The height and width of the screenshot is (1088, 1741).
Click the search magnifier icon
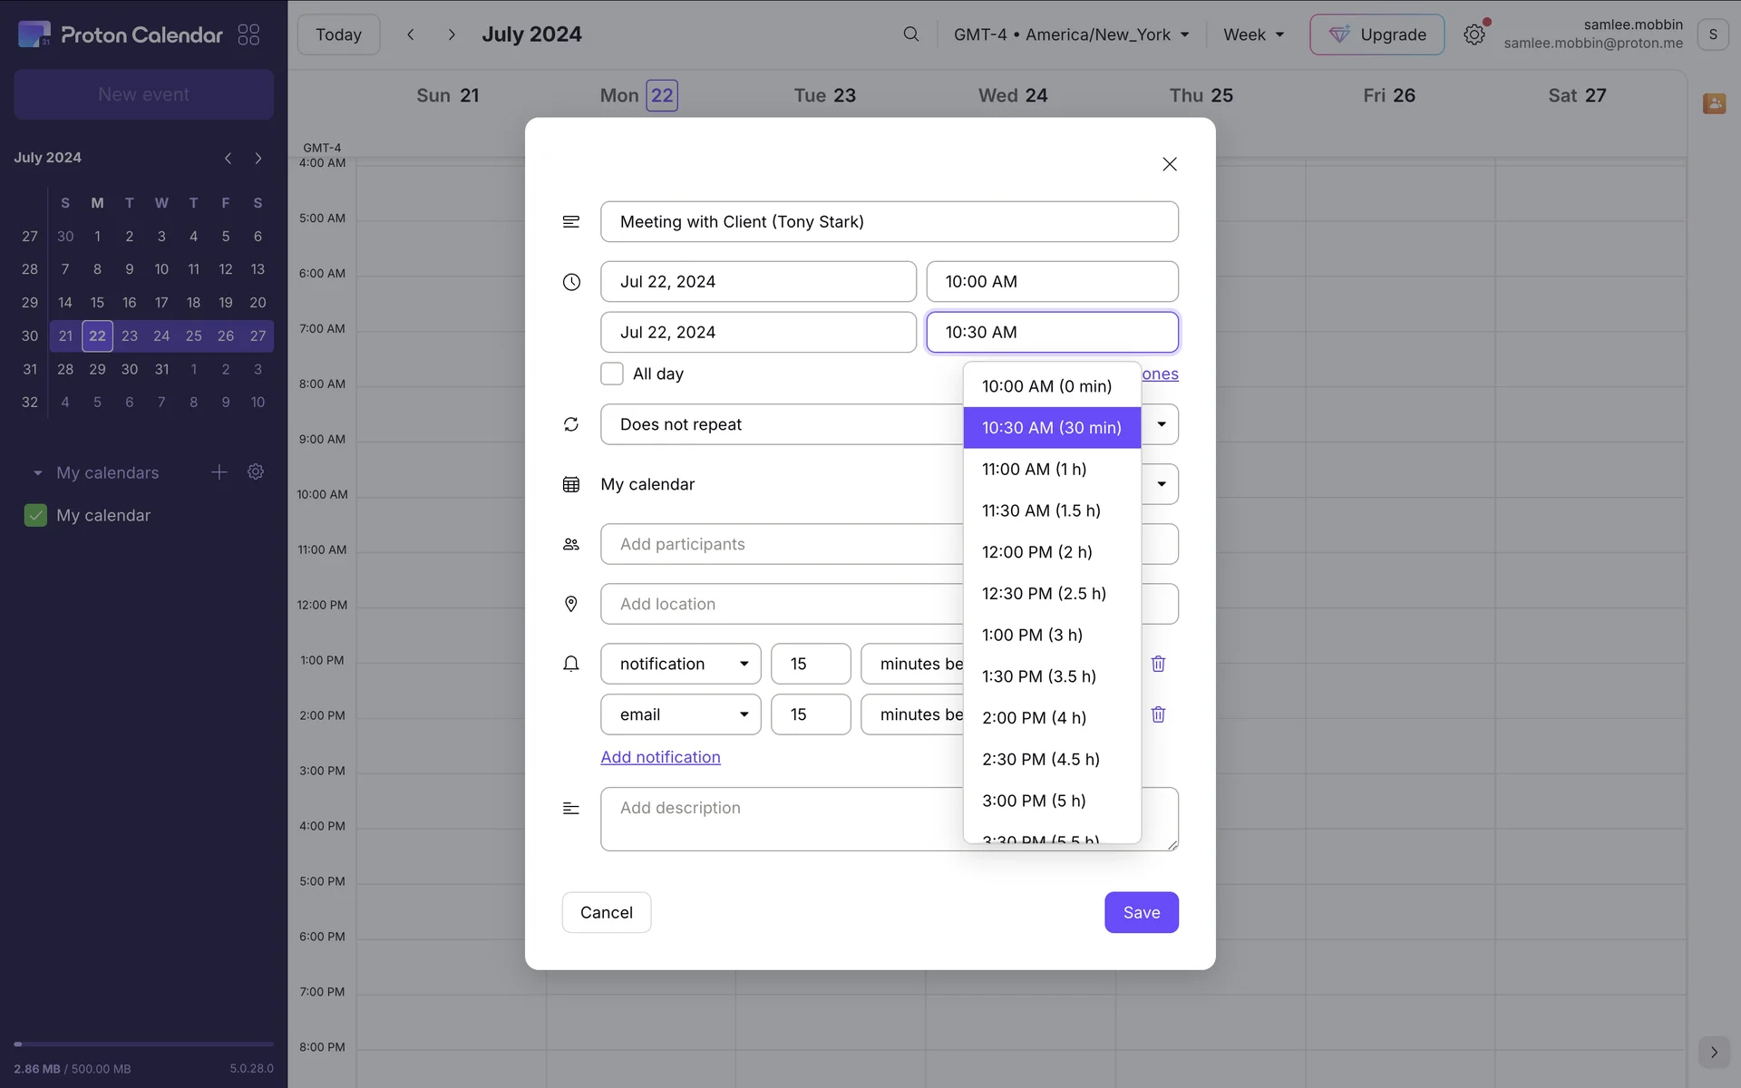click(910, 34)
